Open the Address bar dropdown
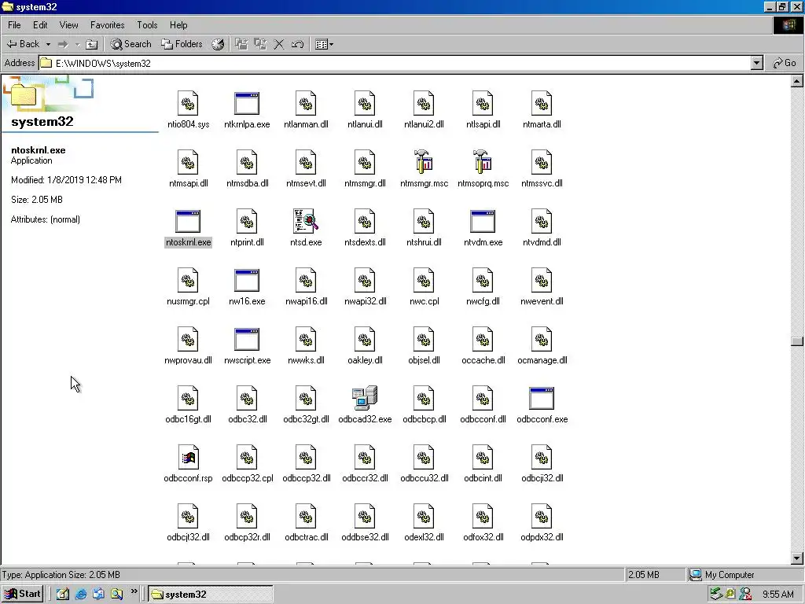The height and width of the screenshot is (604, 805). tap(757, 63)
